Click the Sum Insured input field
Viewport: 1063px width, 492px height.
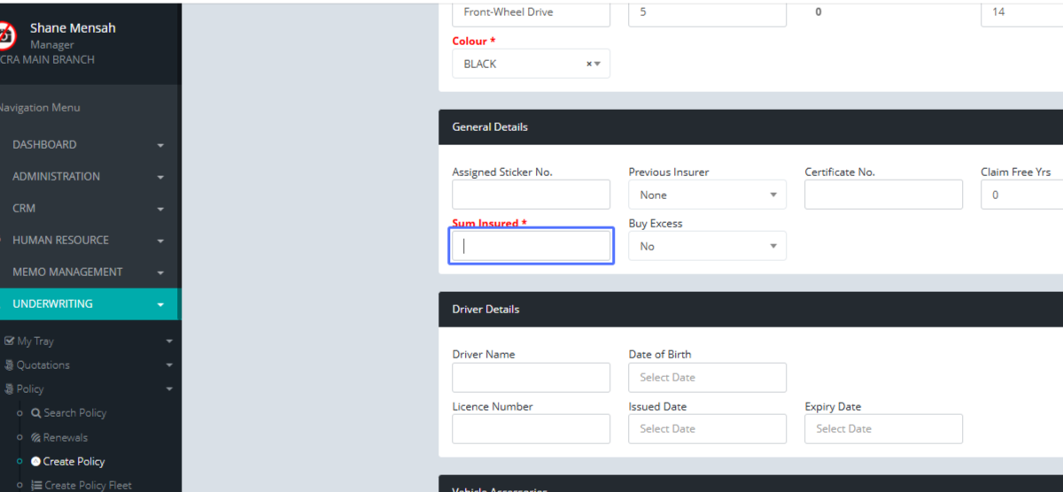[531, 246]
